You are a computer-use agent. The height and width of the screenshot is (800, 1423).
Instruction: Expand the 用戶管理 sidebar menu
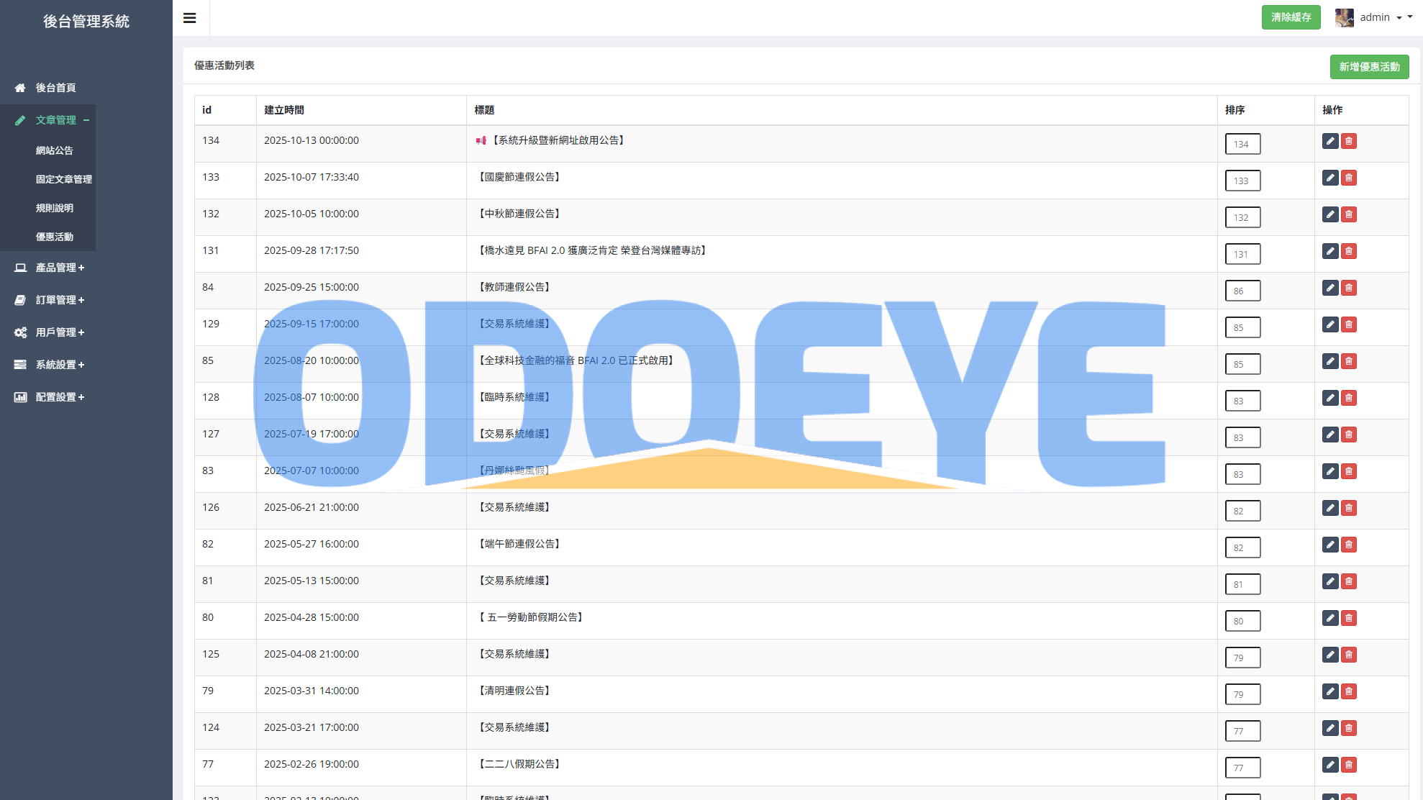[60, 332]
